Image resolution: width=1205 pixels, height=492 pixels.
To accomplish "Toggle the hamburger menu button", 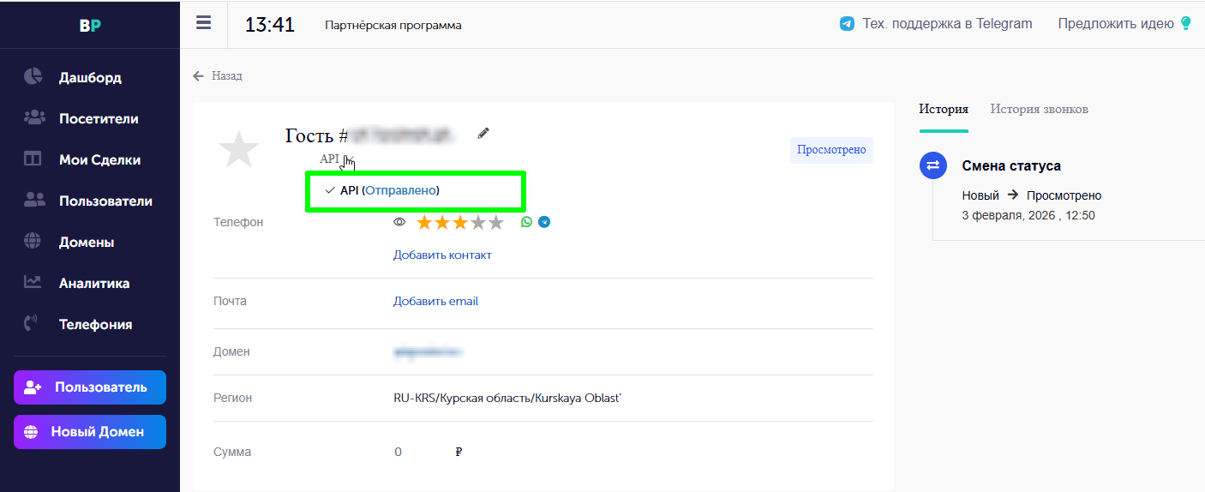I will [x=203, y=23].
